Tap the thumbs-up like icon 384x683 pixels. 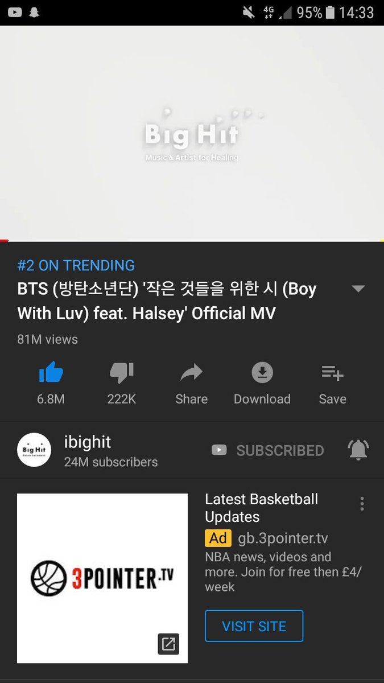pyautogui.click(x=51, y=373)
